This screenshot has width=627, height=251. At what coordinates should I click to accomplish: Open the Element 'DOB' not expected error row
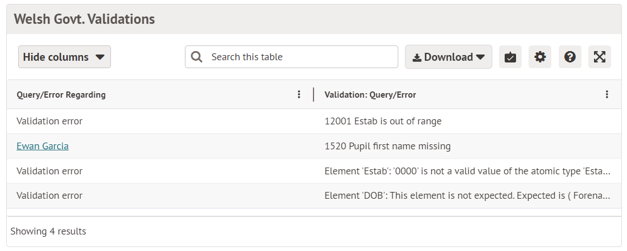point(467,195)
